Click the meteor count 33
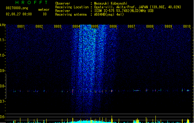Image resolution: width=194 pixels, height=123 pixels. click(45, 14)
